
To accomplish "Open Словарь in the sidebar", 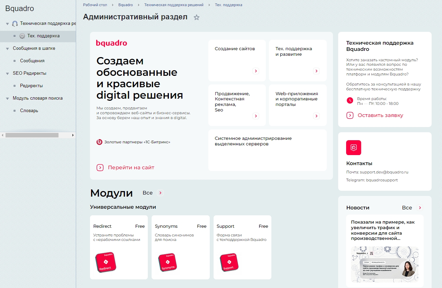I will pyautogui.click(x=29, y=111).
